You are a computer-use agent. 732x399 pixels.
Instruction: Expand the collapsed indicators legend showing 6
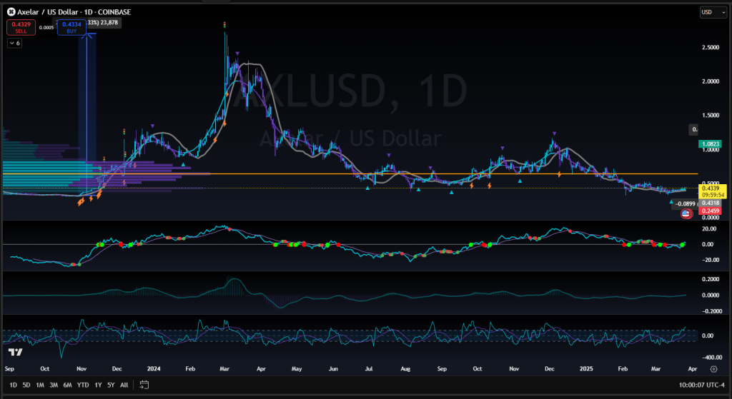click(14, 44)
